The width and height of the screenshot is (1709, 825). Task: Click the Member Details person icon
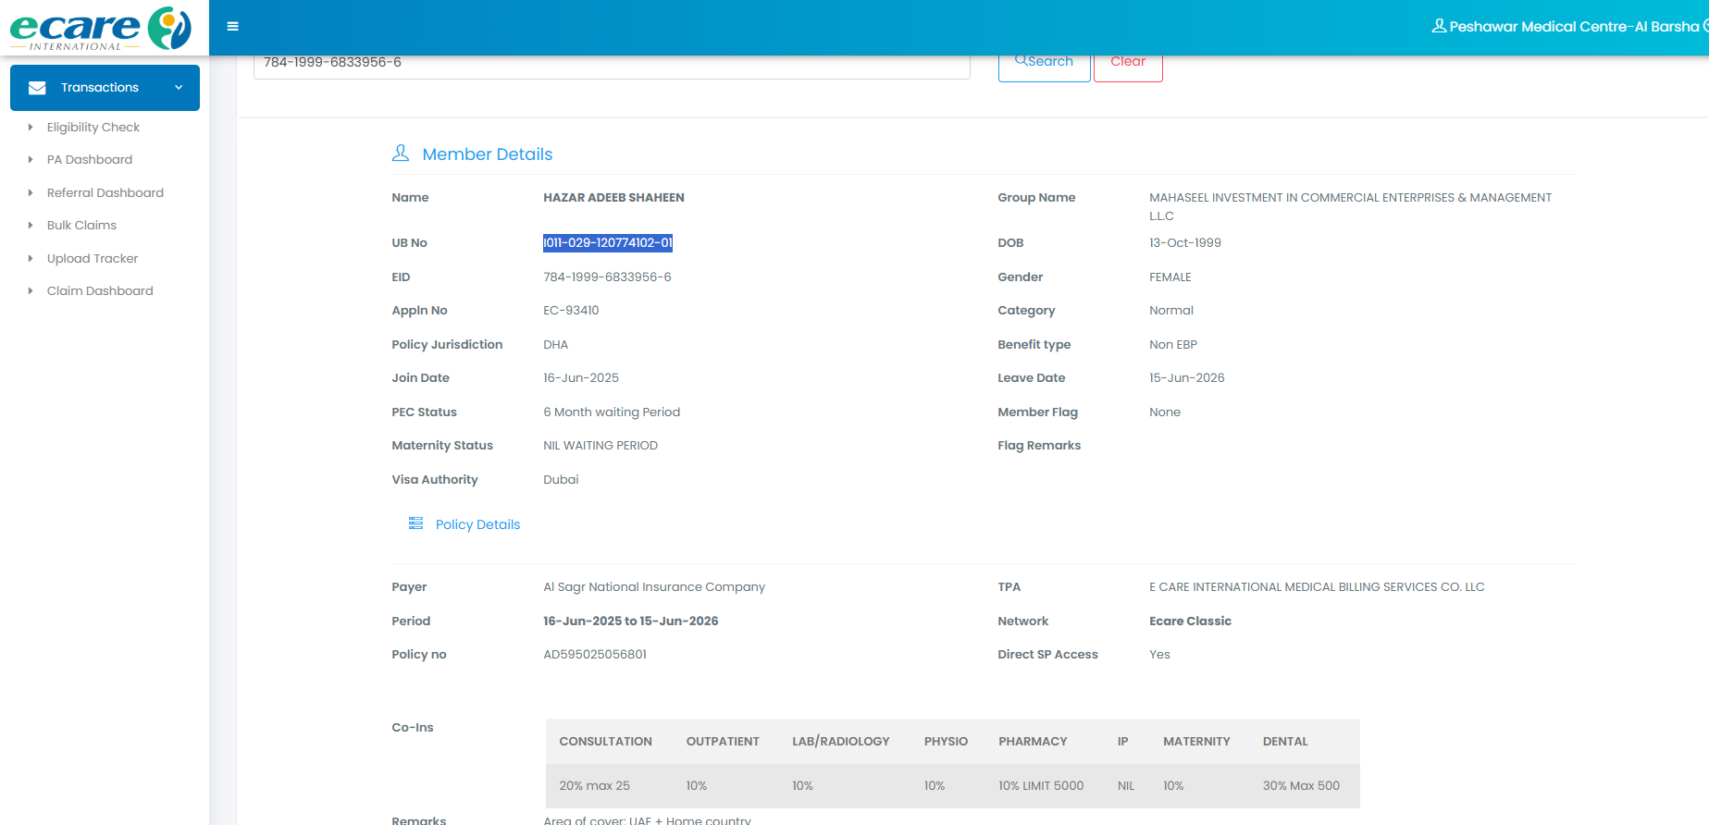(x=401, y=154)
